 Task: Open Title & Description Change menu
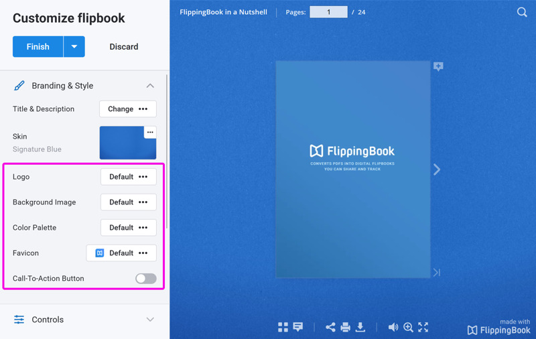click(128, 109)
